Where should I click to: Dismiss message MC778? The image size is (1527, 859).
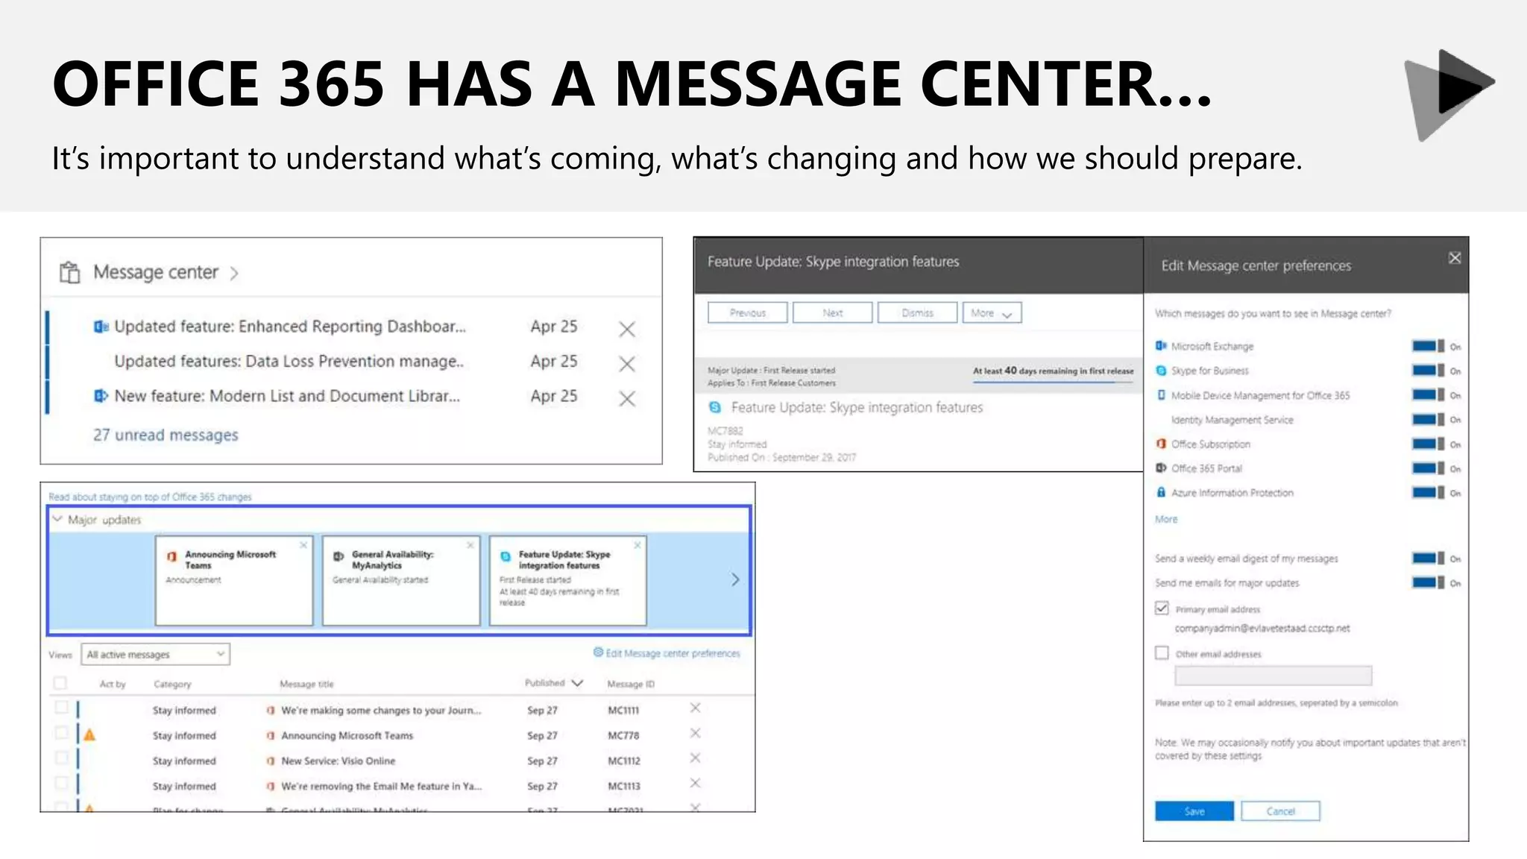click(695, 733)
